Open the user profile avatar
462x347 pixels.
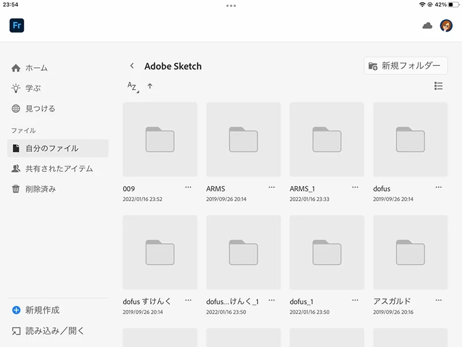446,25
